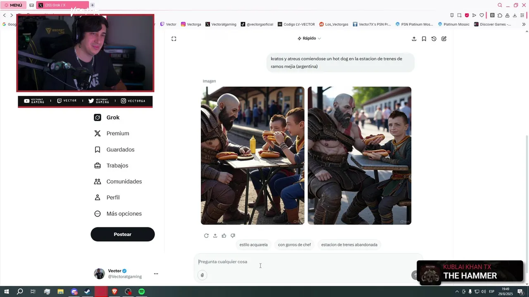529x297 pixels.
Task: Open Windows taskbar search
Action: (20, 292)
